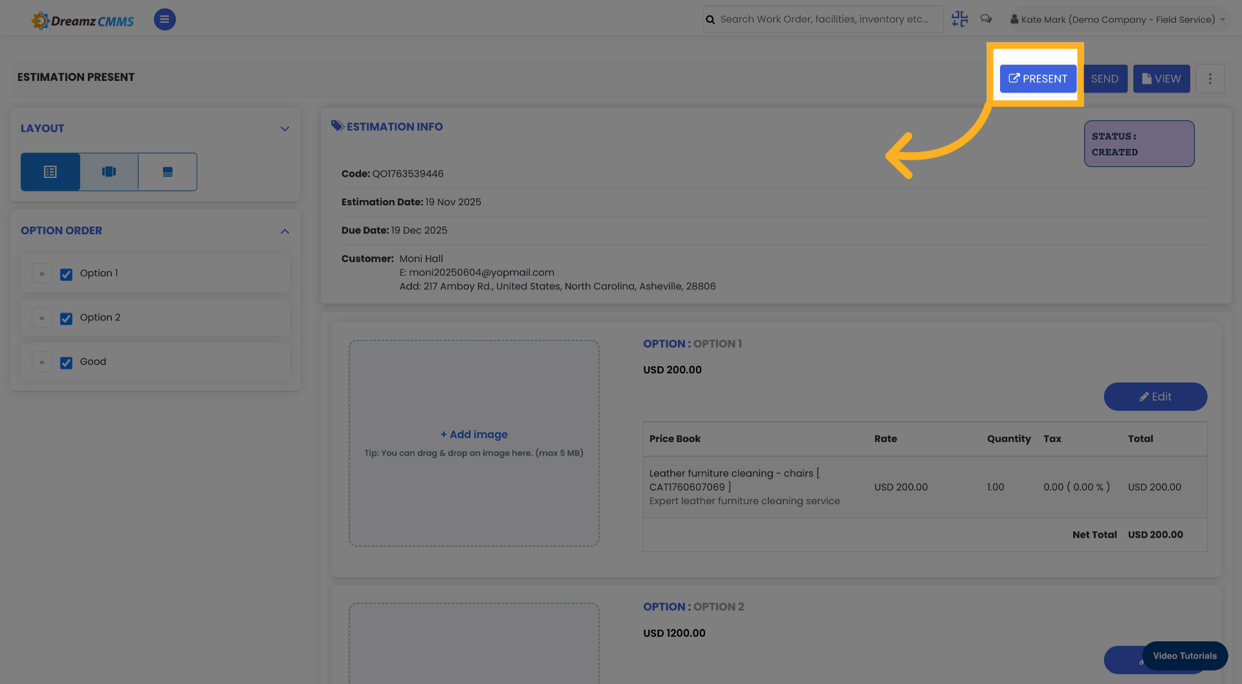Click the customer name Moni Hall
Image resolution: width=1242 pixels, height=684 pixels.
[x=421, y=259]
